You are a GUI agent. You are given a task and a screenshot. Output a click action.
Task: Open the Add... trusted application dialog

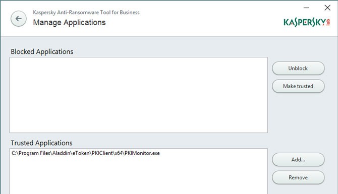298,160
